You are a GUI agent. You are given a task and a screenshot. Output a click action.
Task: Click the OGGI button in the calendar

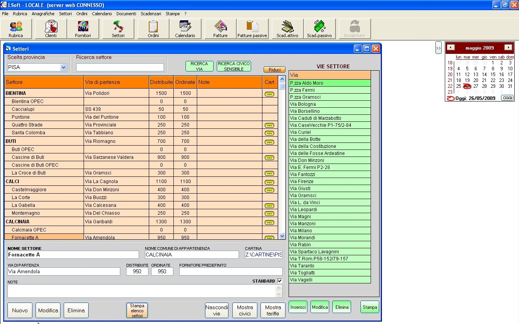[x=507, y=98]
